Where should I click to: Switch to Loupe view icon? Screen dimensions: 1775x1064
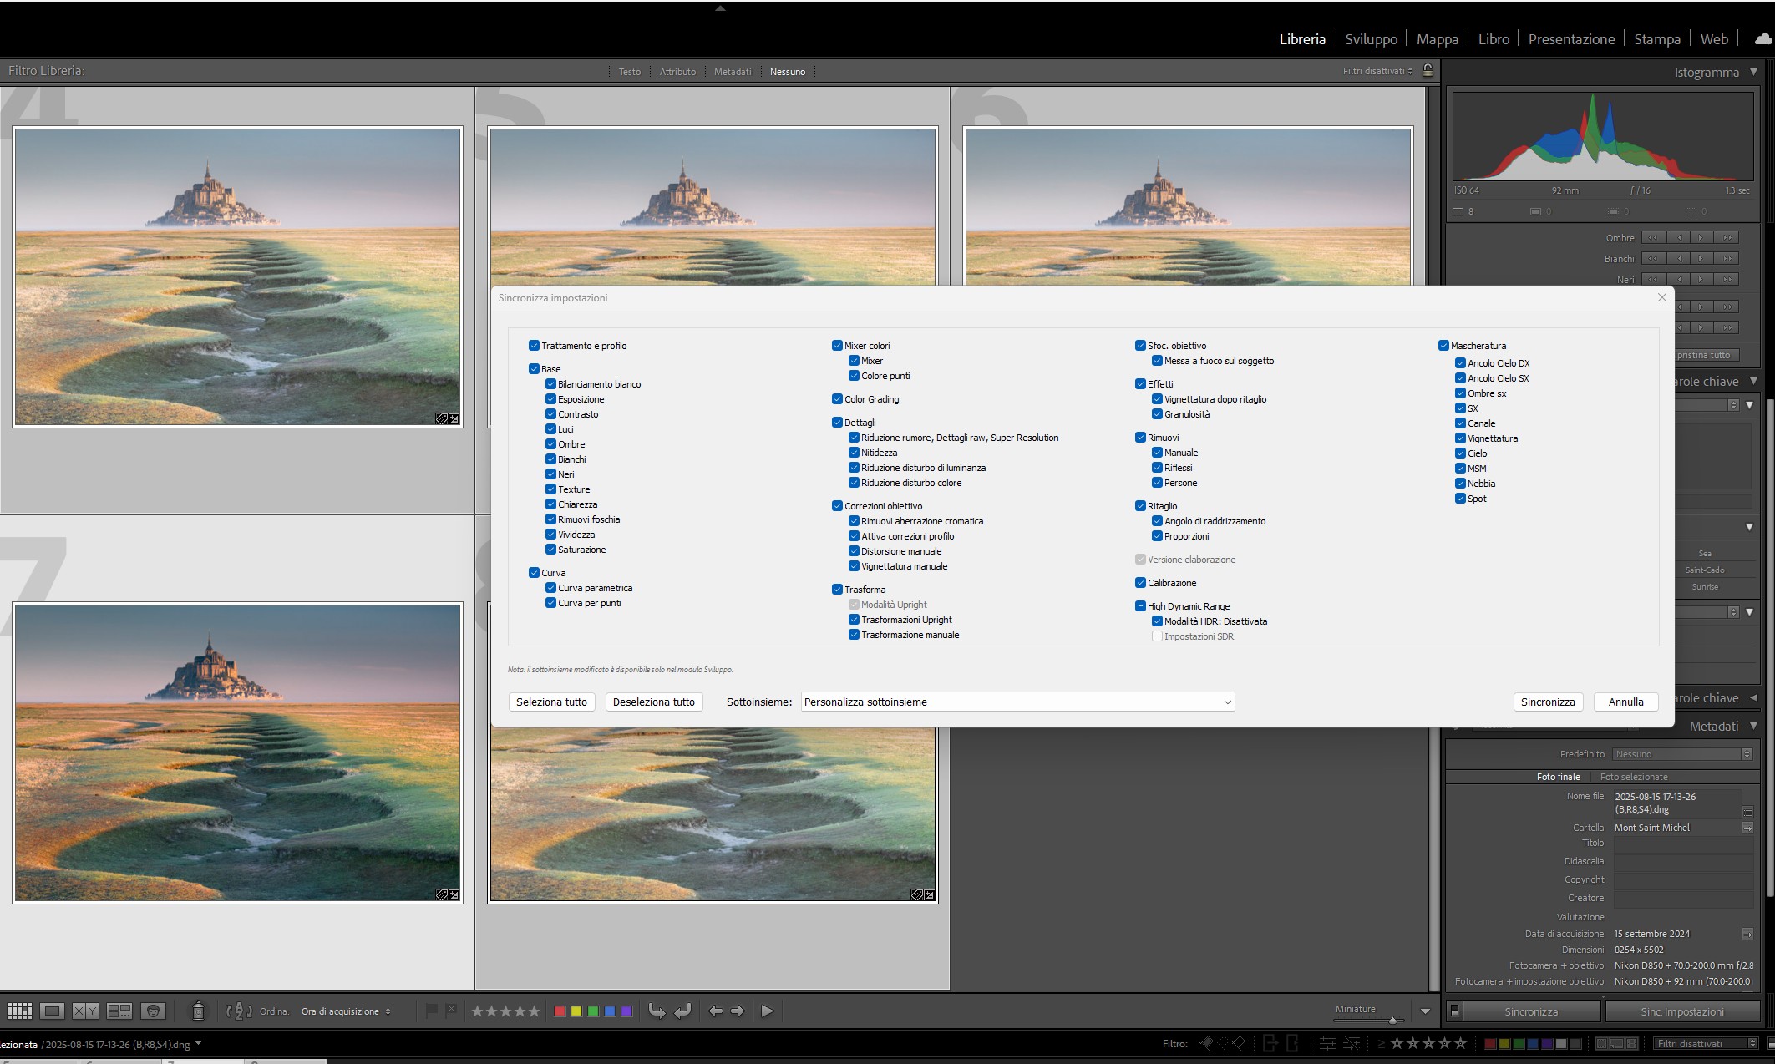(x=52, y=1011)
